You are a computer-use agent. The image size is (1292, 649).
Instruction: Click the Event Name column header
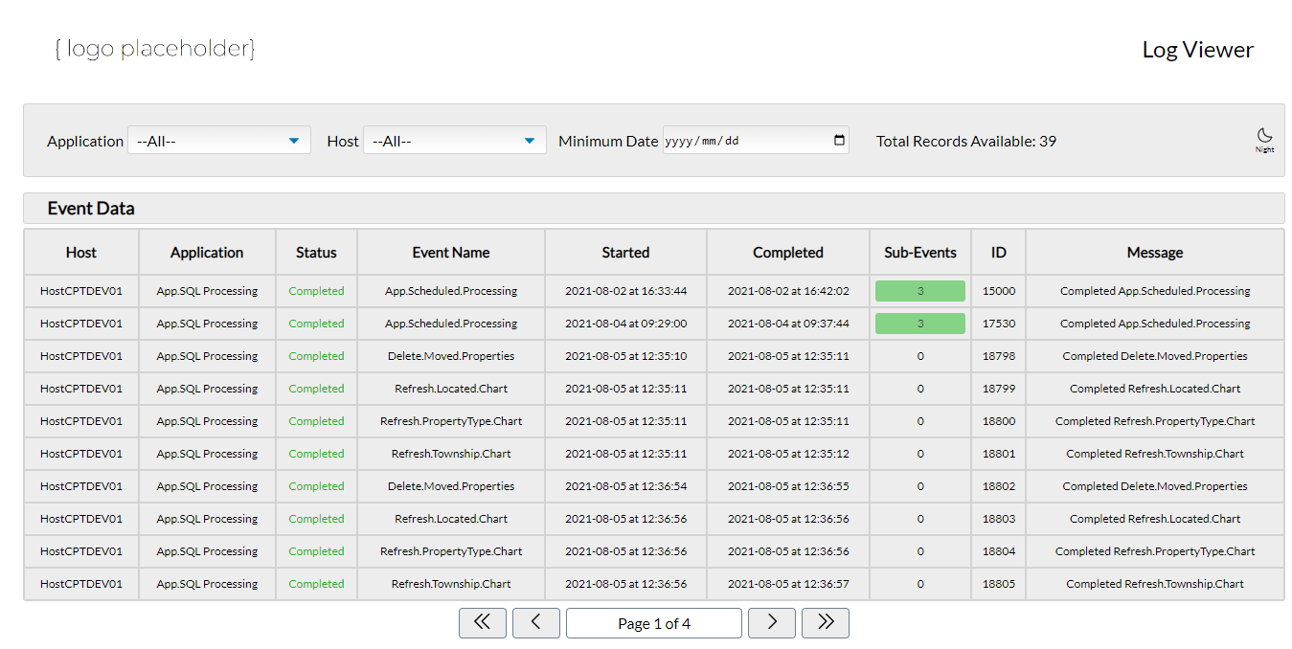(x=451, y=253)
